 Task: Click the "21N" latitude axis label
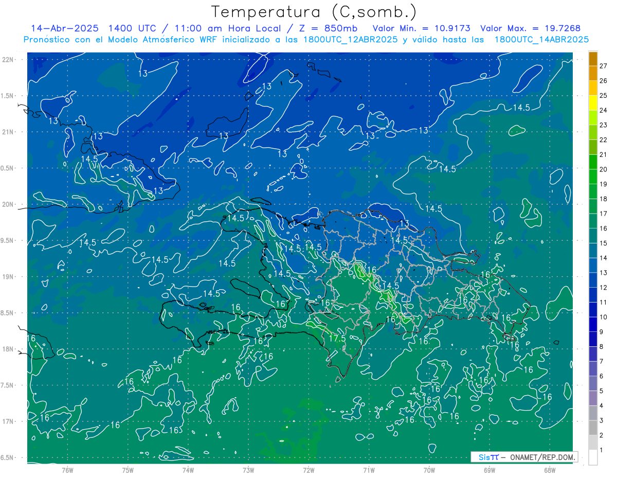tap(8, 132)
